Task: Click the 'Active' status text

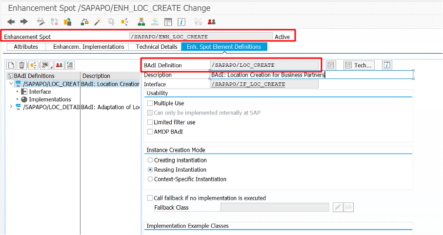Action: [x=282, y=37]
